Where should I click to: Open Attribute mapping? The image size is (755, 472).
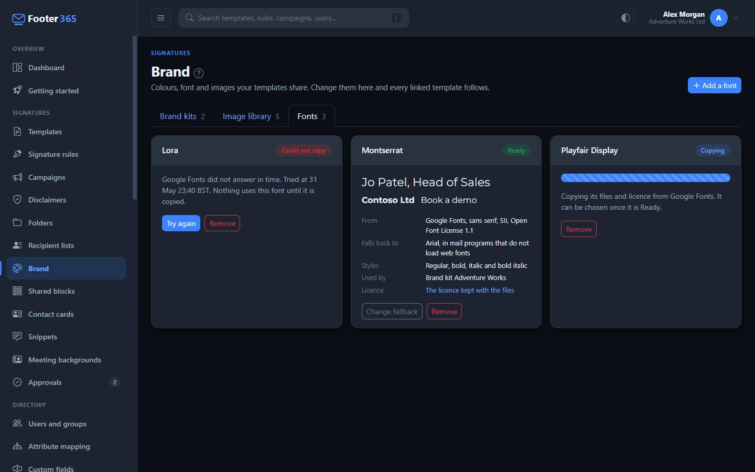(x=67, y=446)
